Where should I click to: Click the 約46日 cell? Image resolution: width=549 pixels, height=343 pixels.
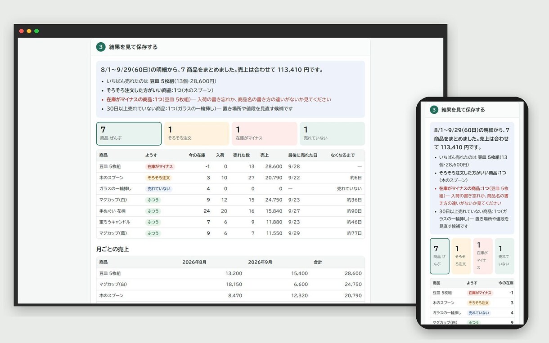[355, 222]
